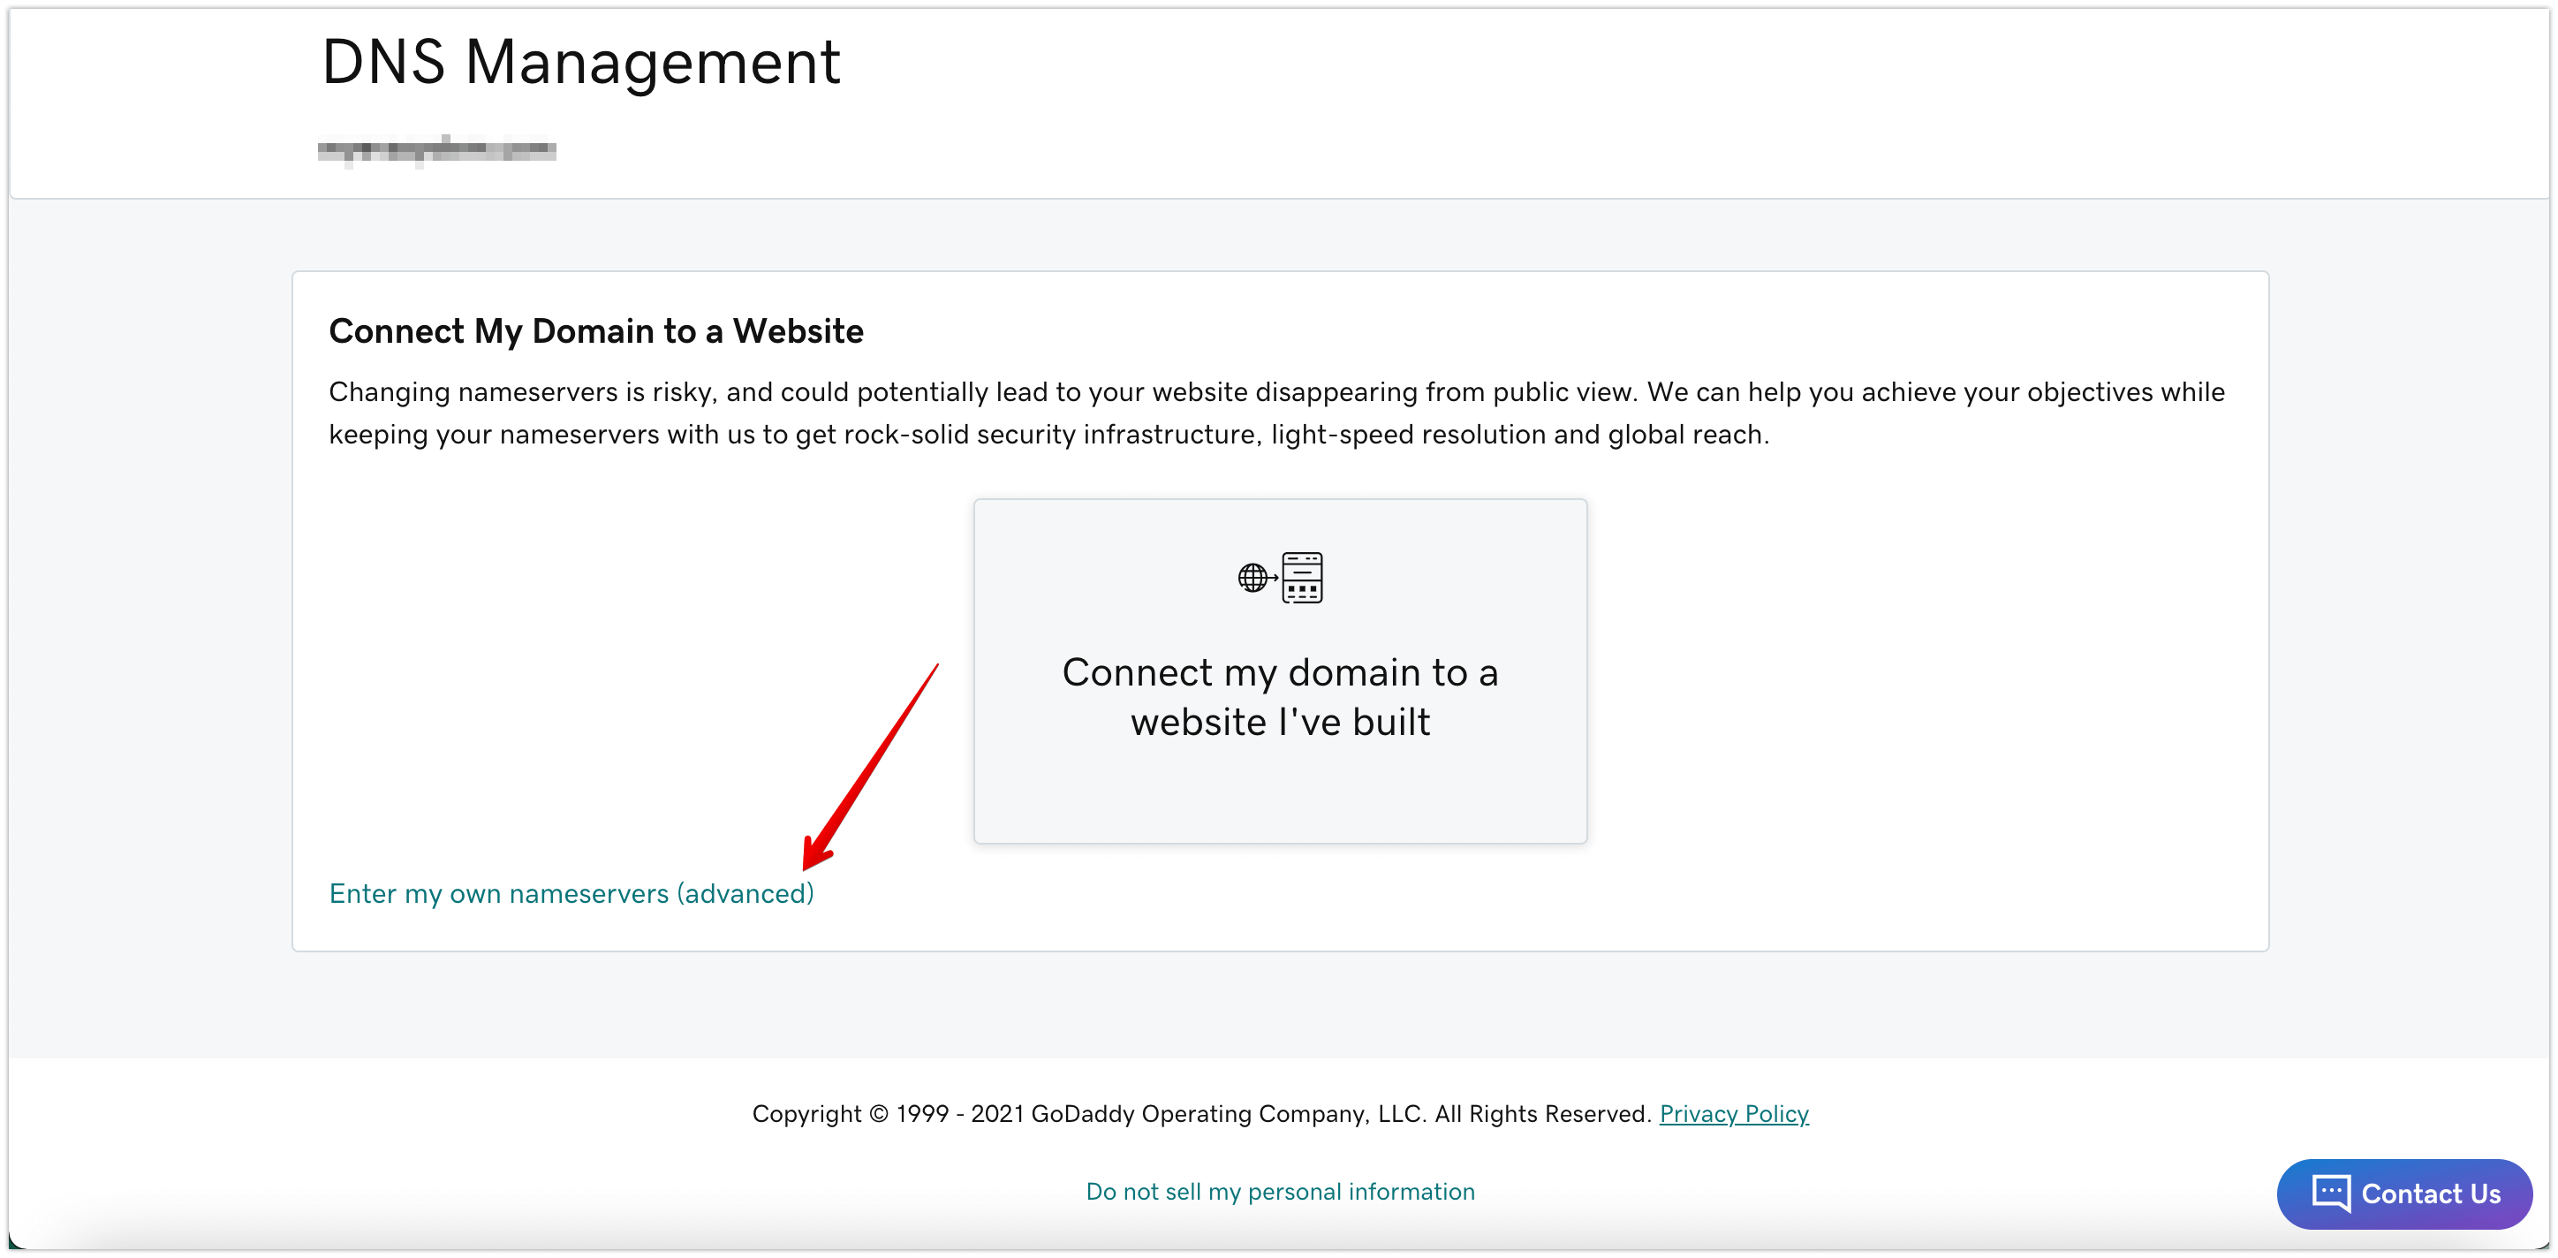Open the Contact Us chat button
Screen dimensions: 2558x1258
pos(2404,1194)
